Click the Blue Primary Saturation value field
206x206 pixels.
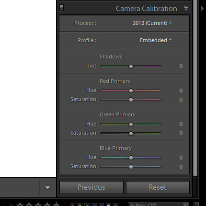[x=181, y=167]
